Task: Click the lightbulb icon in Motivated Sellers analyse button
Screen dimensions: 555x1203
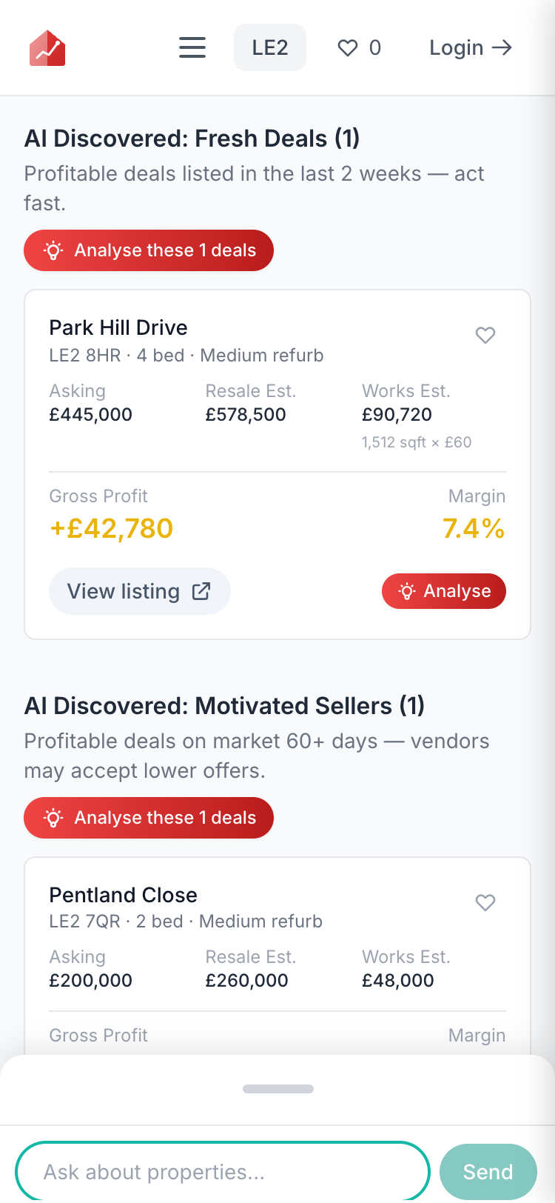Action: coord(52,817)
